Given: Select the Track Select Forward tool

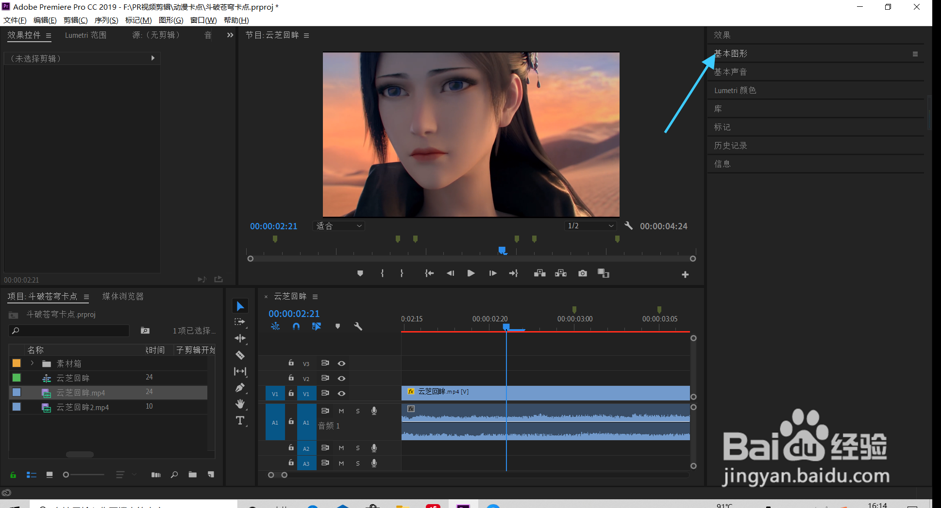Looking at the screenshot, I should point(240,322).
